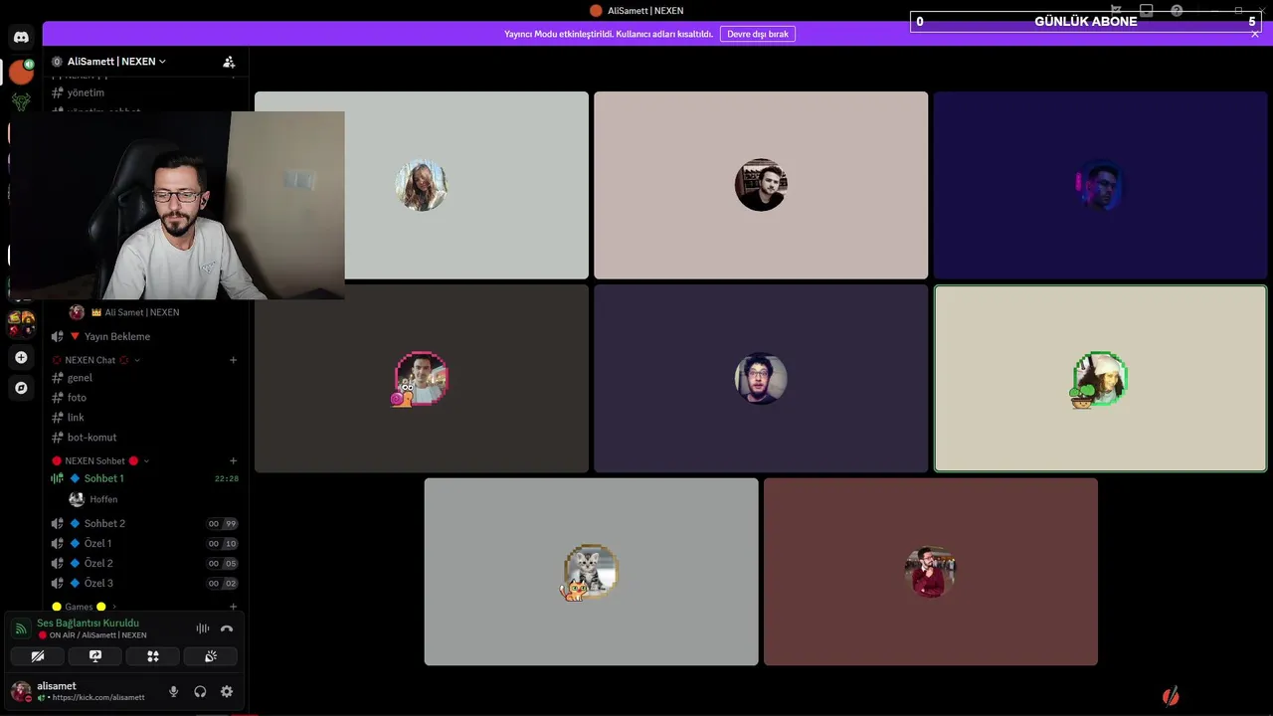Focus purple tile with bearded glasses avatar

pos(761,379)
